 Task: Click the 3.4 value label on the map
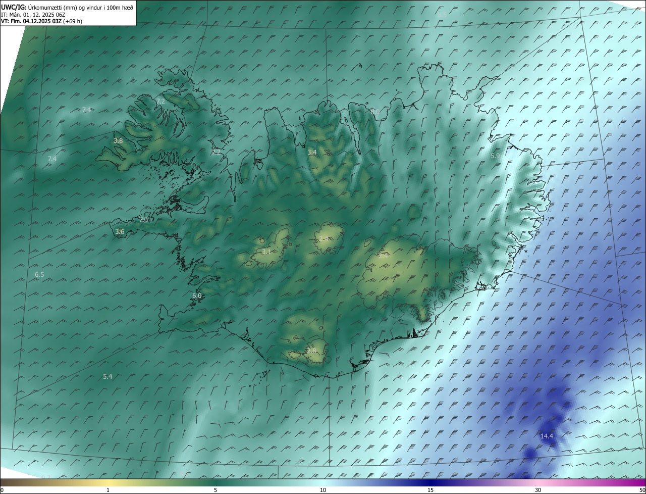pyautogui.click(x=312, y=152)
